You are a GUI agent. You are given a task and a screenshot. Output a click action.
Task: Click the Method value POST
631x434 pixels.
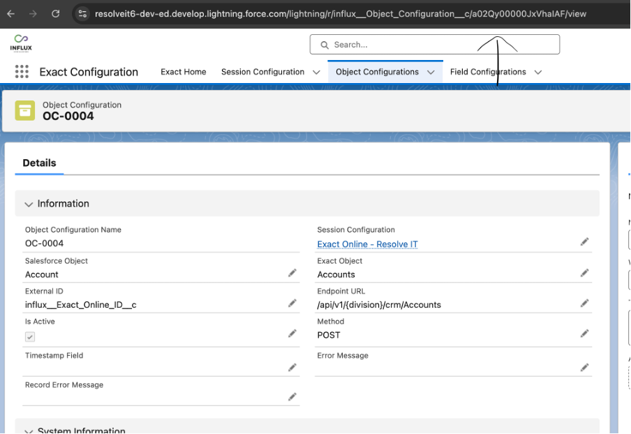tap(329, 335)
